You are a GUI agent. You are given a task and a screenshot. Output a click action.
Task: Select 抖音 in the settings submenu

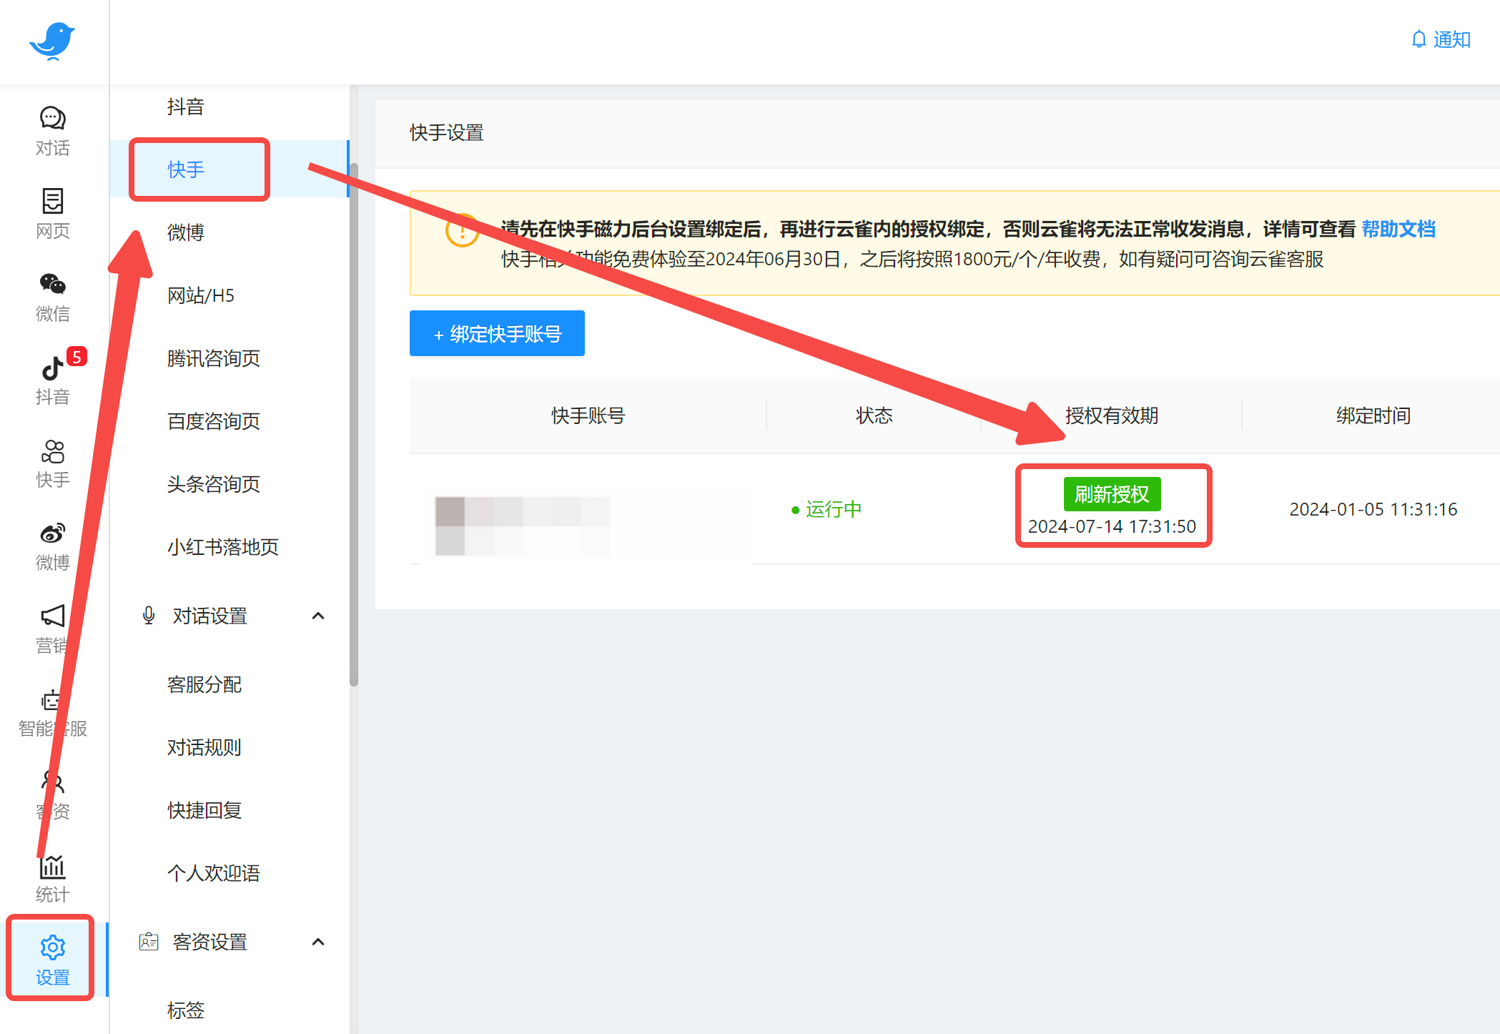pyautogui.click(x=186, y=107)
